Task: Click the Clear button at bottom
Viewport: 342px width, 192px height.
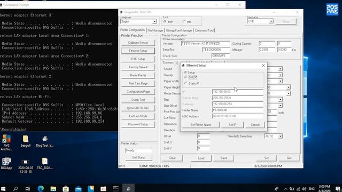Action: 172,158
